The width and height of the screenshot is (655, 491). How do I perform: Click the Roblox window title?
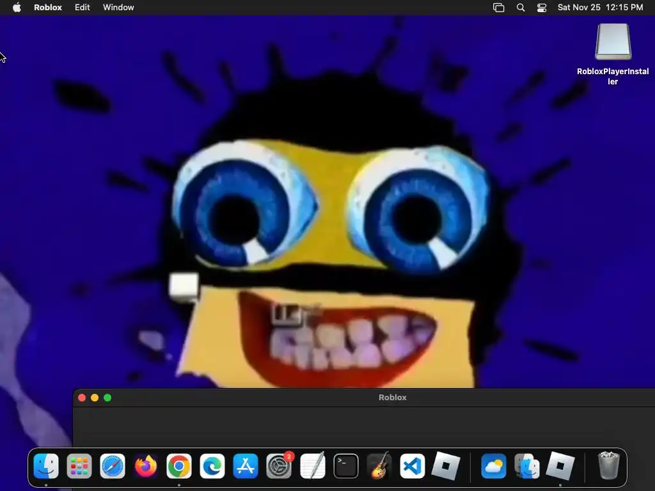click(393, 398)
